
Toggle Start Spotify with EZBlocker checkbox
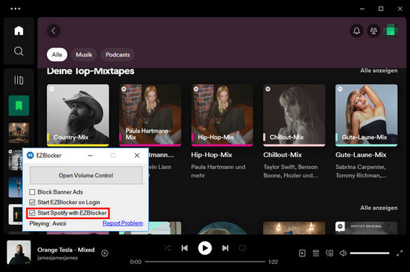[32, 213]
